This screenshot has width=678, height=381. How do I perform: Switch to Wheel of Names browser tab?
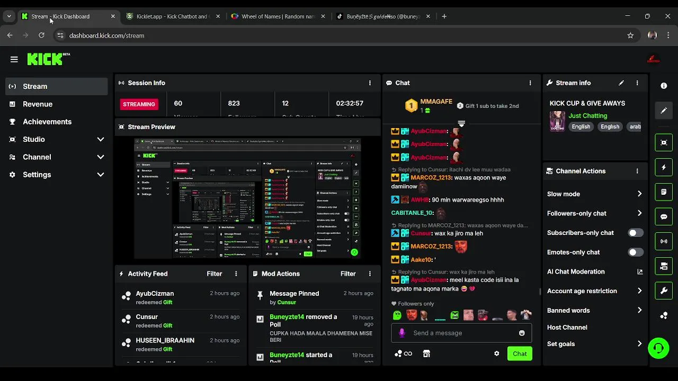coord(278,16)
